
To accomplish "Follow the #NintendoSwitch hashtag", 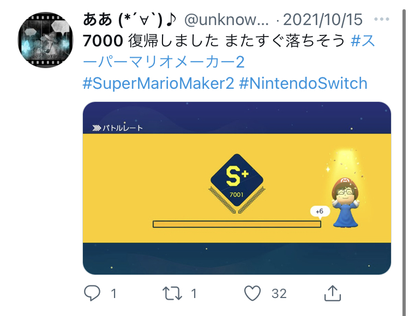I will click(x=303, y=83).
